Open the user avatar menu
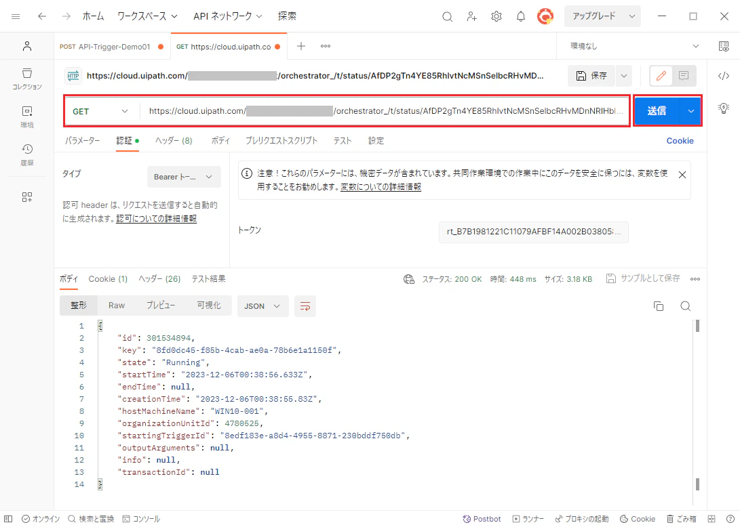 coord(545,16)
